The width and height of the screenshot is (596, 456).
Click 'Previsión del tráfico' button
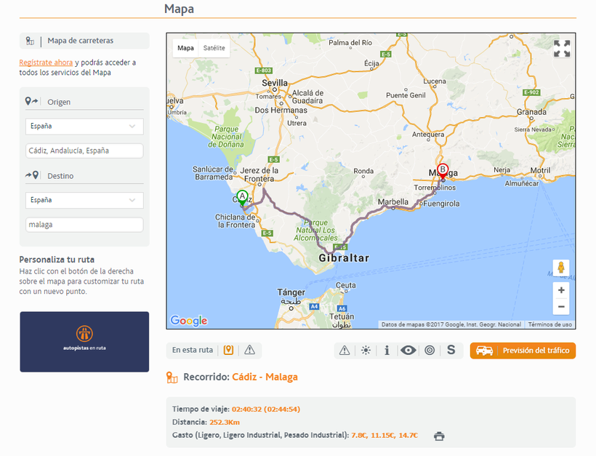pos(523,351)
